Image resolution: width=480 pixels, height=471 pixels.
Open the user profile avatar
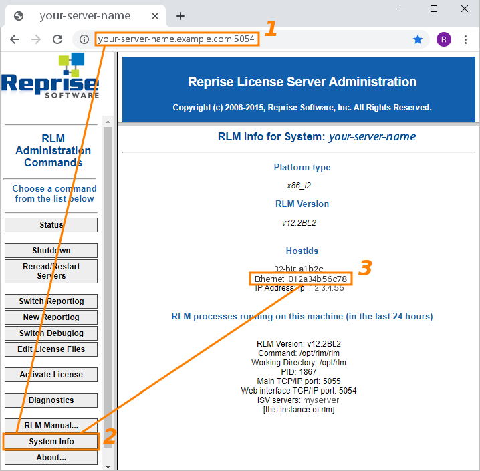[x=443, y=39]
